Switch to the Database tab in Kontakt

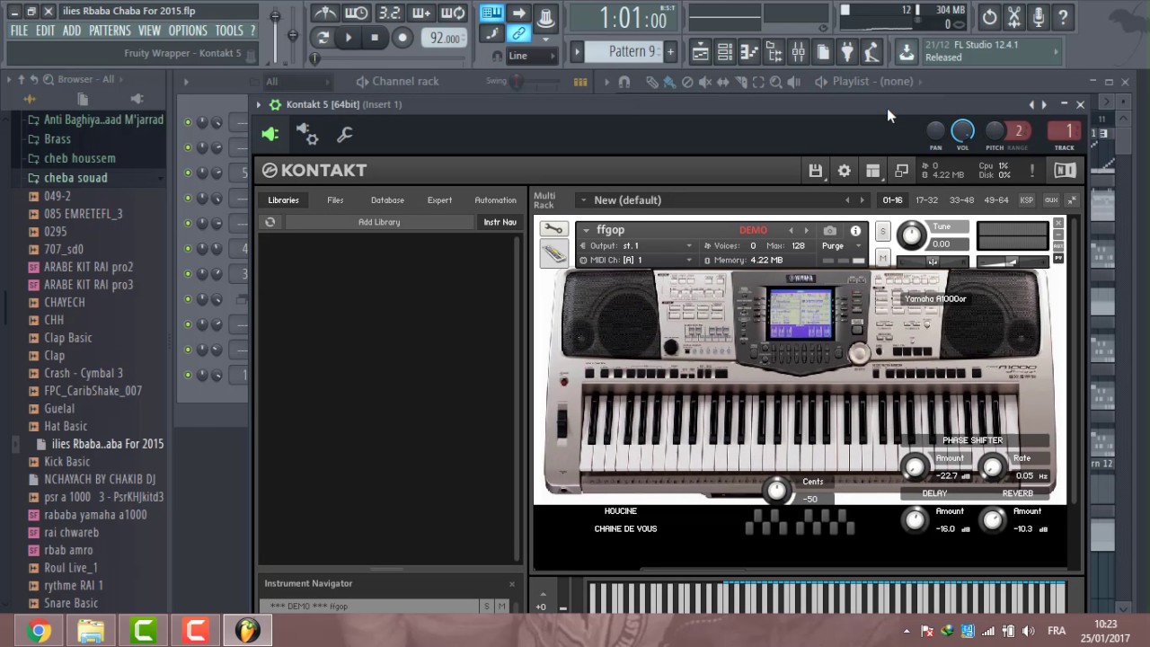click(387, 200)
